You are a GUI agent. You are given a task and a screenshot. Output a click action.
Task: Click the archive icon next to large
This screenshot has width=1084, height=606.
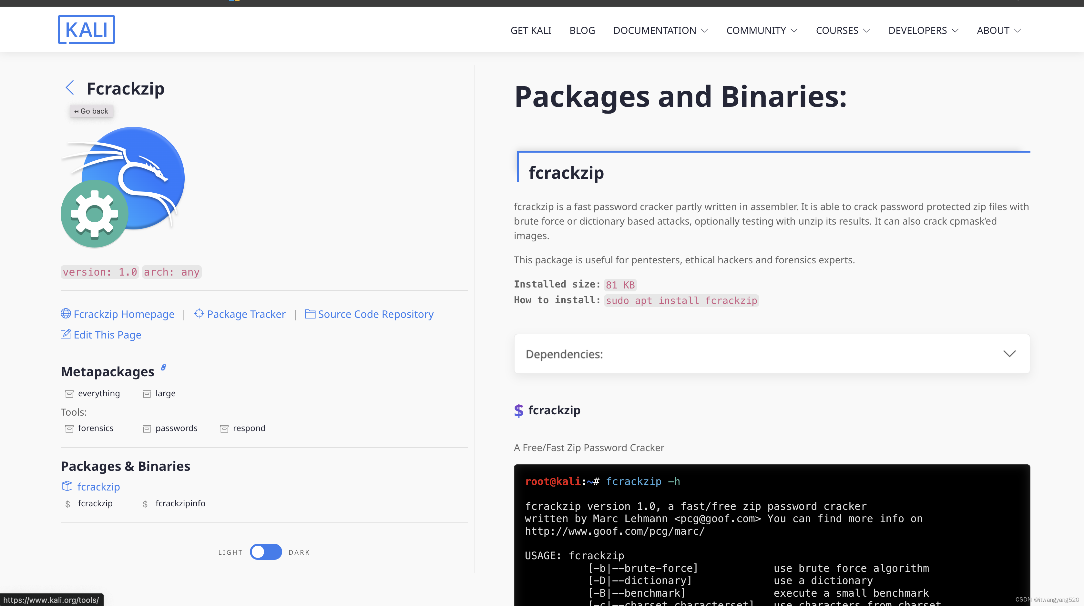pos(147,394)
